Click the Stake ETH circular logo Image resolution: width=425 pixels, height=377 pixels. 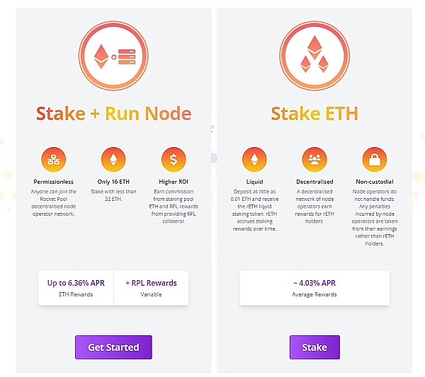314,55
